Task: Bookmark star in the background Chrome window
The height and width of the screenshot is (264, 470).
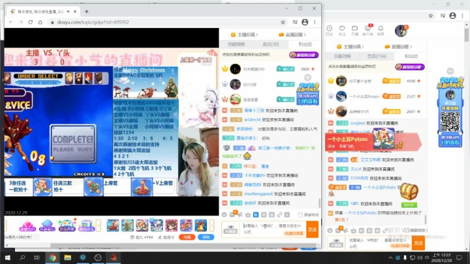Action: click(x=431, y=16)
